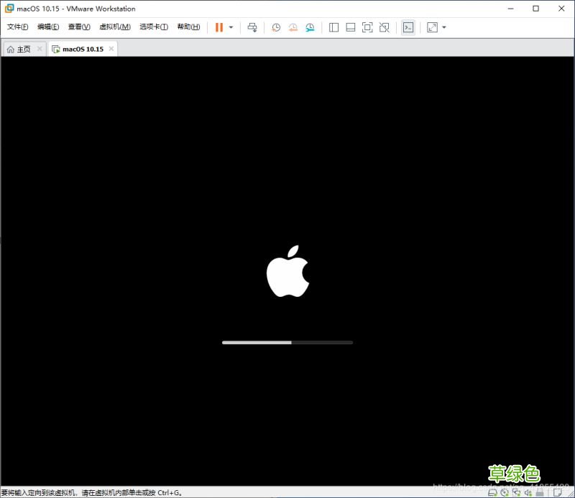Check the boot progress bar

[x=287, y=342]
